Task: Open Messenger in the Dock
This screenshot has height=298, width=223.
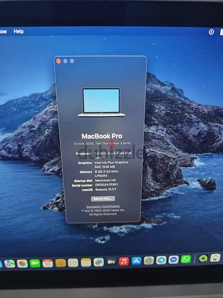Action: tap(173, 260)
